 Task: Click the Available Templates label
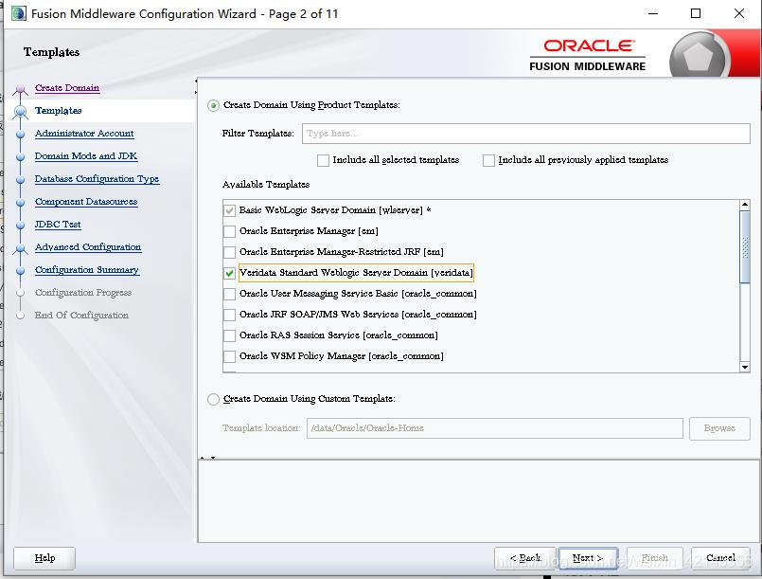(266, 185)
